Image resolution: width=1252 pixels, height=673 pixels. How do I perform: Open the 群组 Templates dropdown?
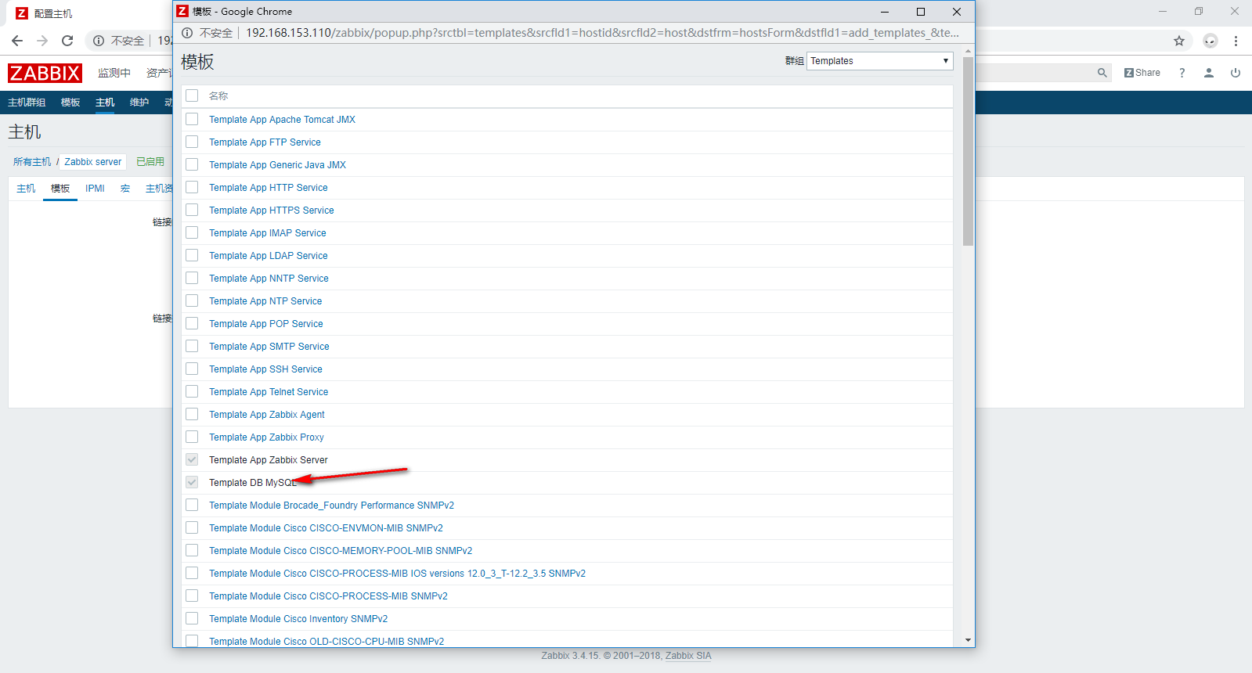pos(880,61)
